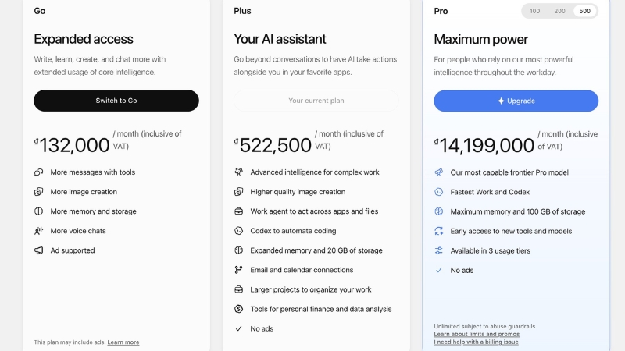Select the 200 usage tier option
Image resolution: width=625 pixels, height=351 pixels.
(x=559, y=11)
